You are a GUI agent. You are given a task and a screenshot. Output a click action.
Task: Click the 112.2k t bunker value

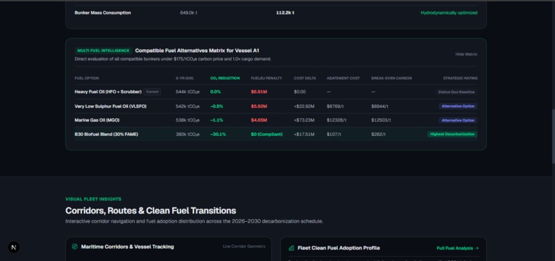pyautogui.click(x=285, y=13)
